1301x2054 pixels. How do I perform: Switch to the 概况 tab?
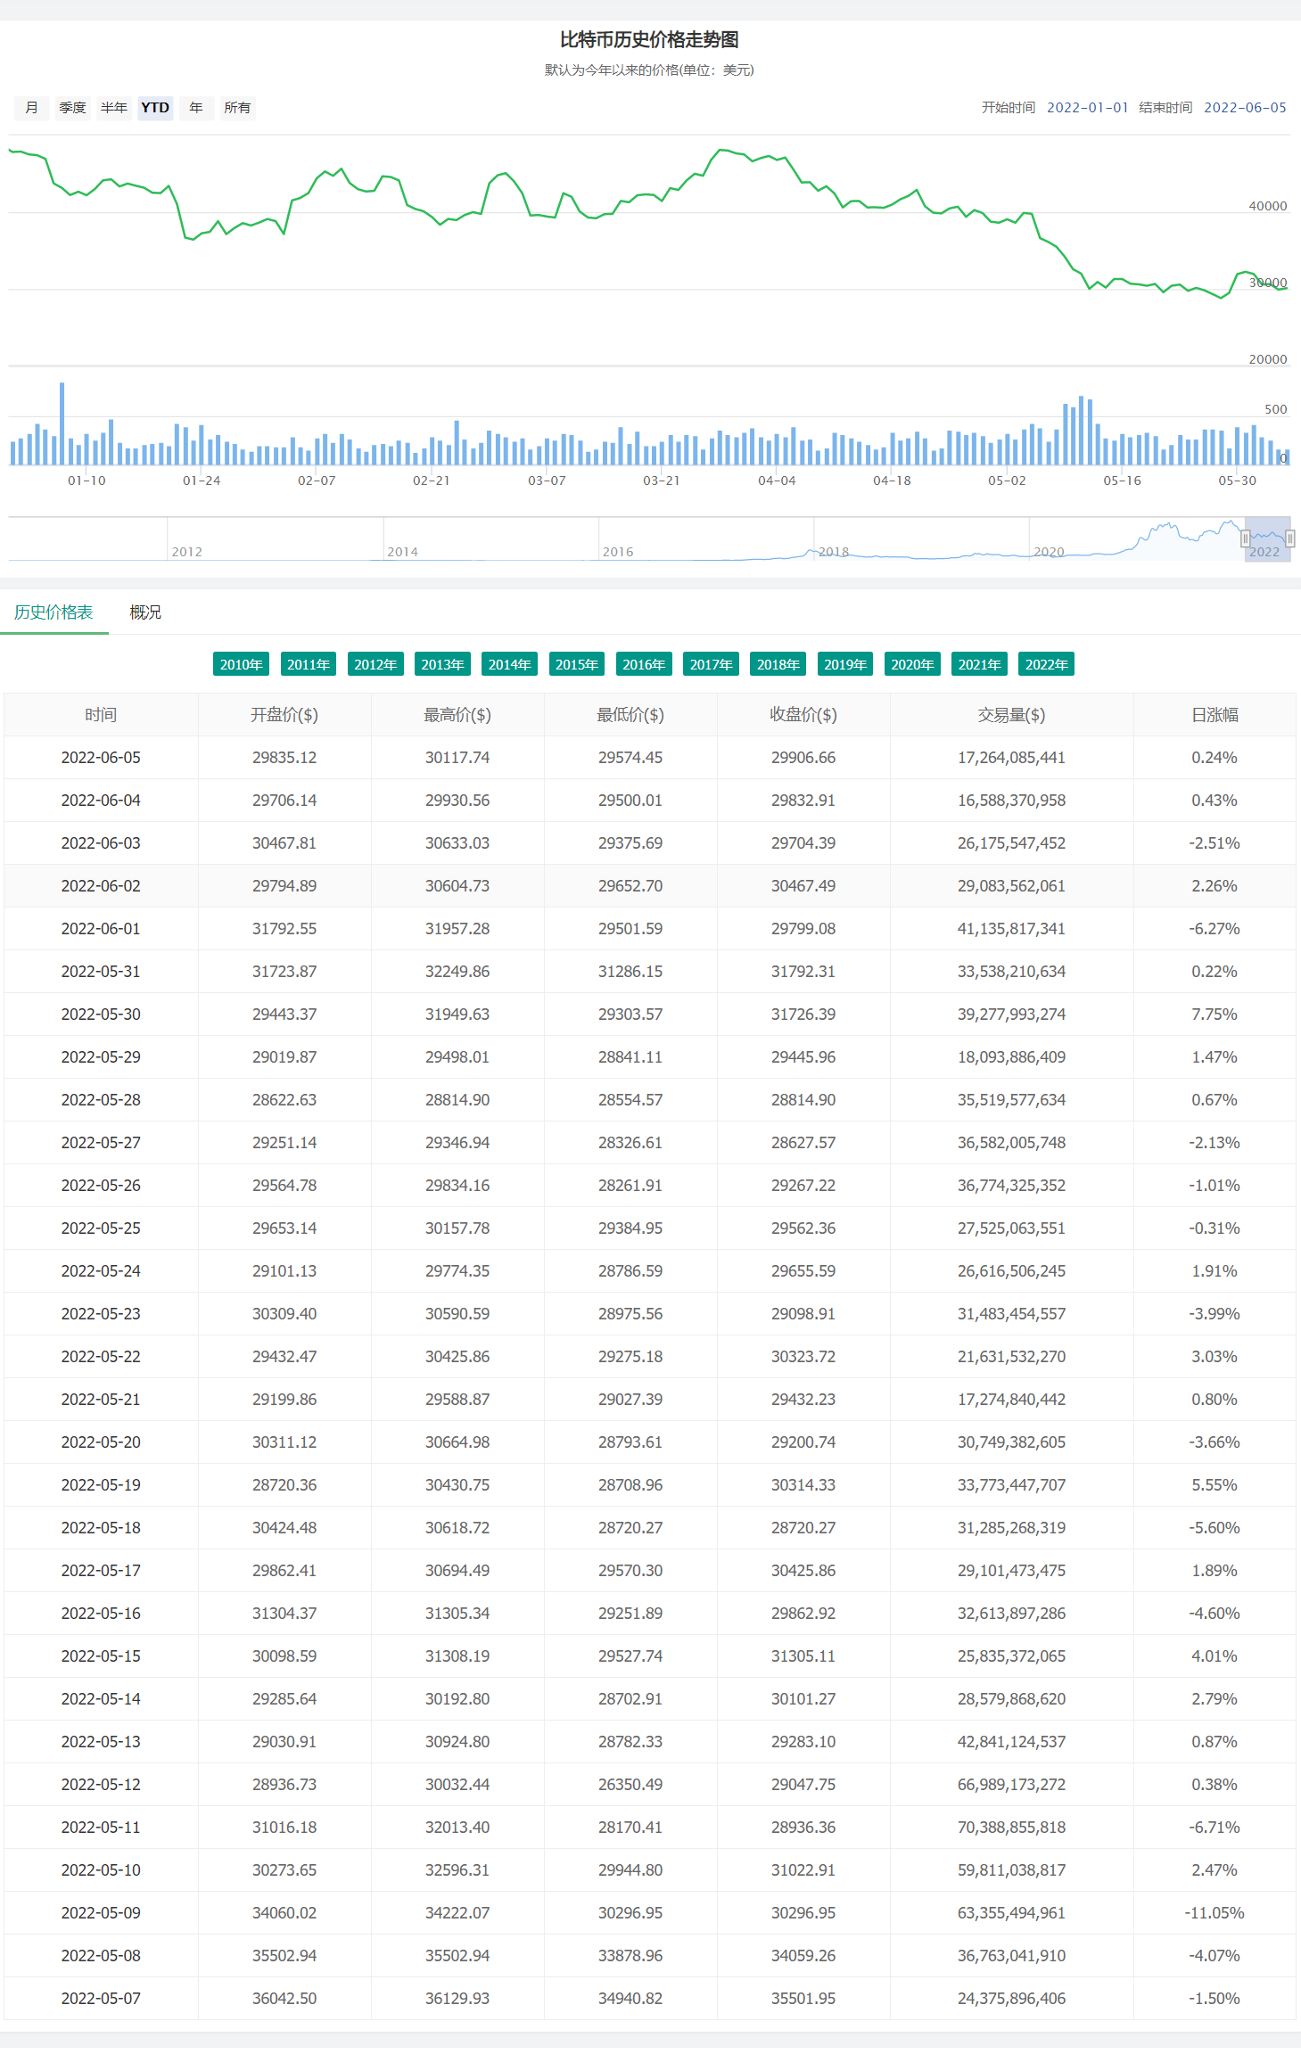(145, 612)
